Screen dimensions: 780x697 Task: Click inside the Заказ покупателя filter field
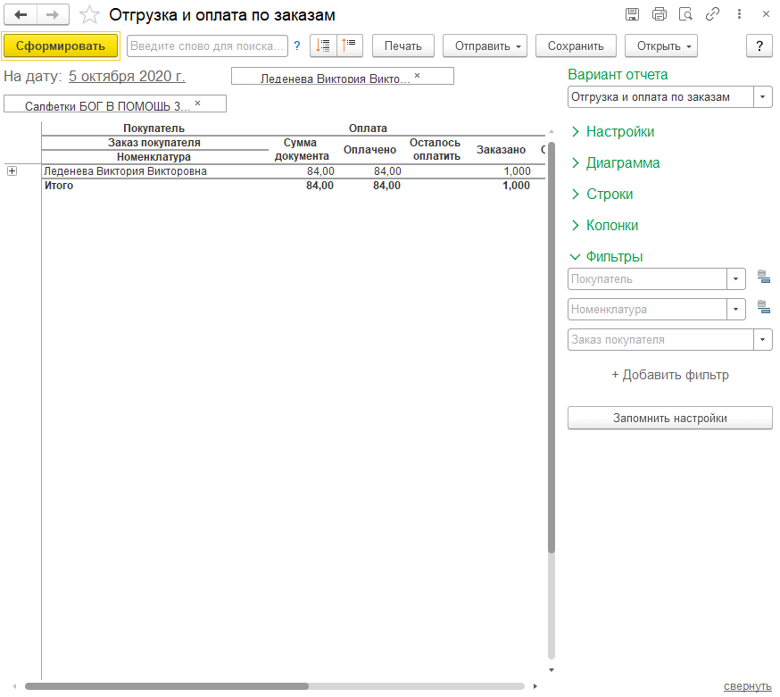[660, 340]
